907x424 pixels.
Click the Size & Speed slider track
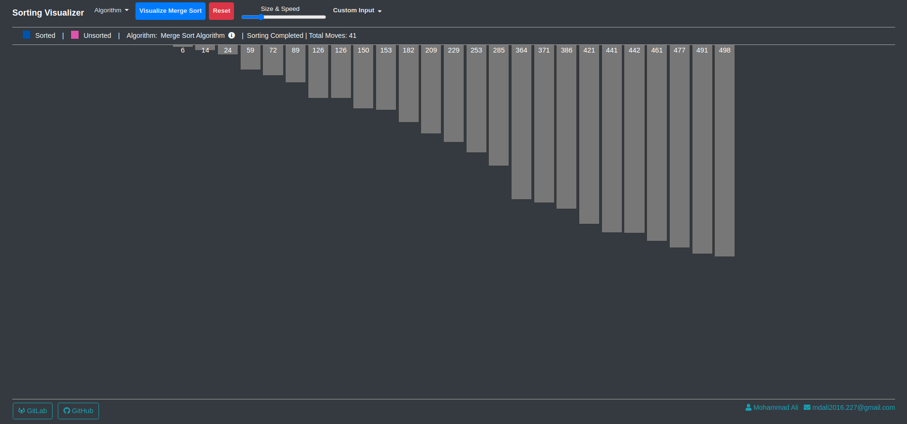pyautogui.click(x=284, y=17)
